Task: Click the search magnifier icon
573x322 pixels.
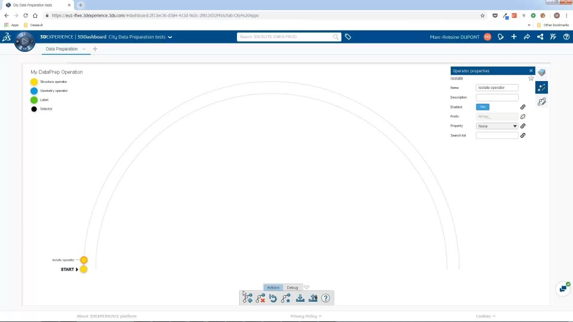Action: pos(335,37)
